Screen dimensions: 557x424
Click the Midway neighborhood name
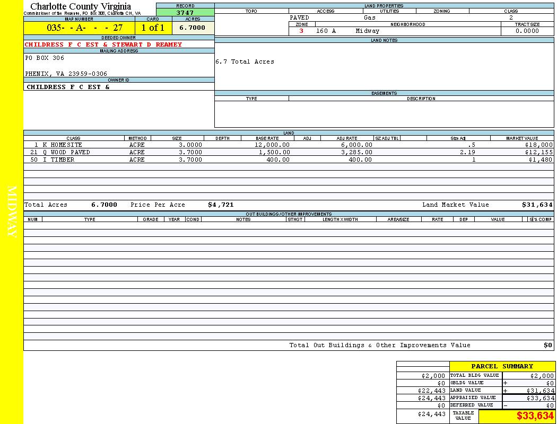coord(368,31)
